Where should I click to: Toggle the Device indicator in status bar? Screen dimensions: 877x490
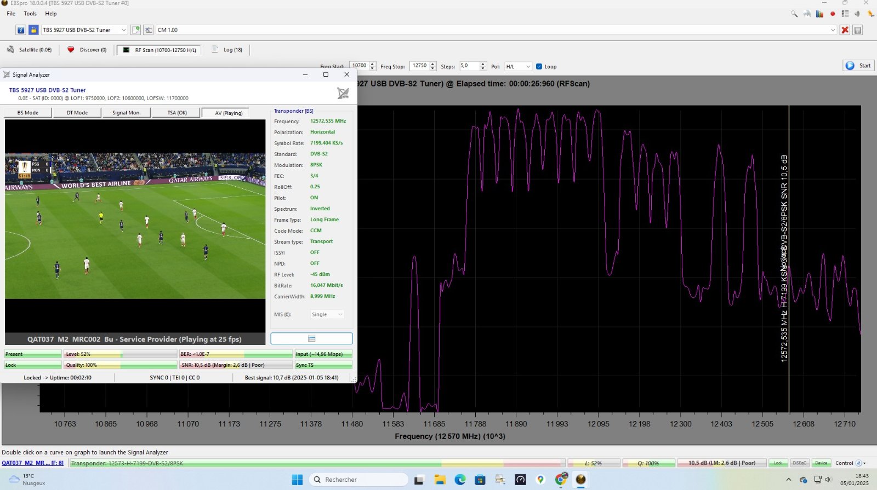(821, 463)
